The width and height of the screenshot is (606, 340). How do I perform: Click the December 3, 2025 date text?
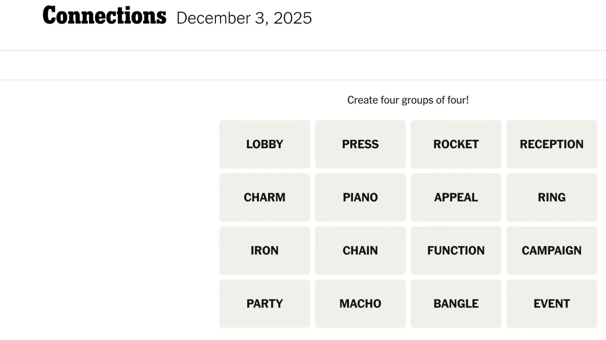point(244,18)
